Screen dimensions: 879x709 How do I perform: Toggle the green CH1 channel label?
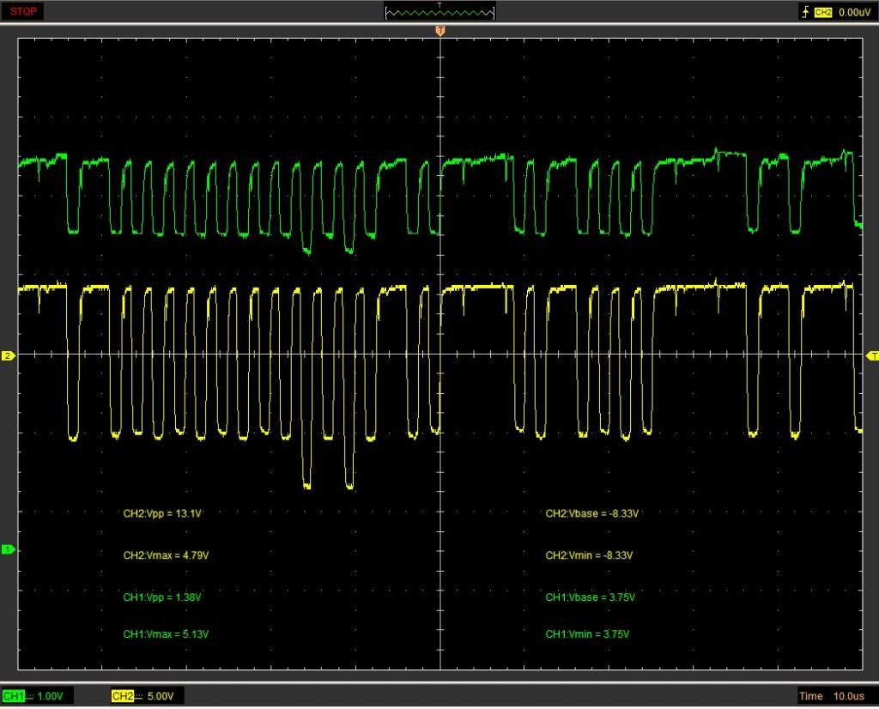14,695
